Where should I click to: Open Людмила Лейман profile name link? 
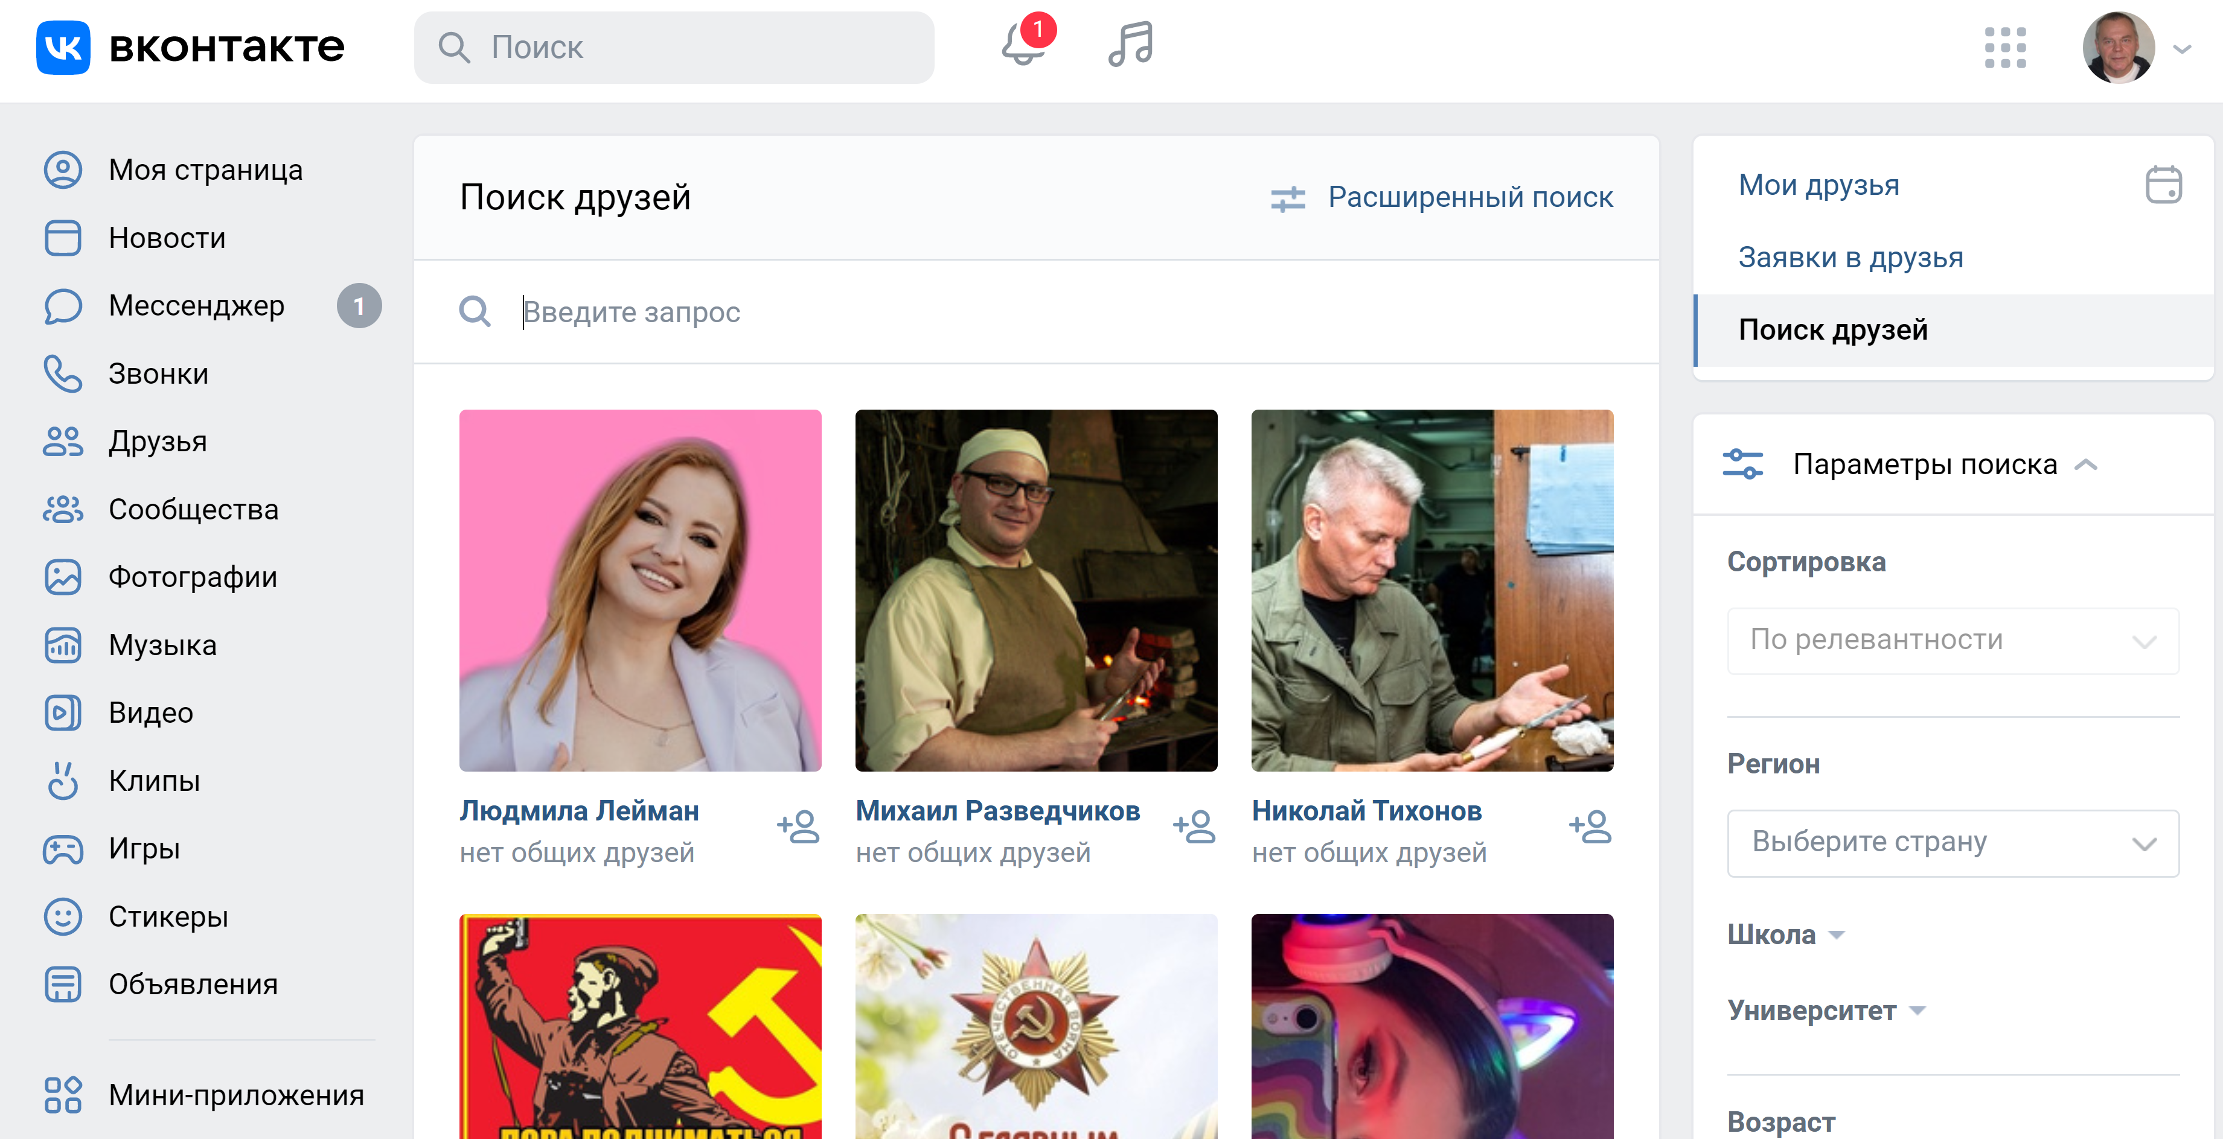click(x=579, y=810)
